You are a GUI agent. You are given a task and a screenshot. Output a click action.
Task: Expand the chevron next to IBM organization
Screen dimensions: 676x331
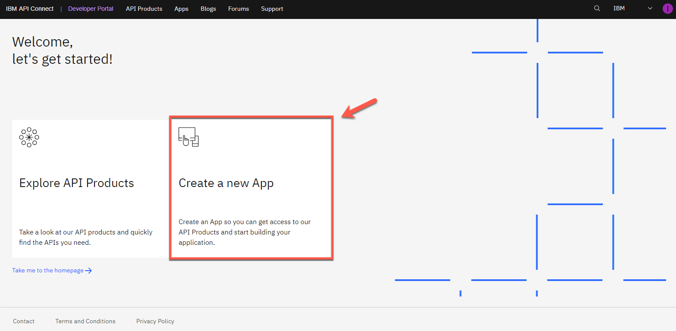(650, 9)
